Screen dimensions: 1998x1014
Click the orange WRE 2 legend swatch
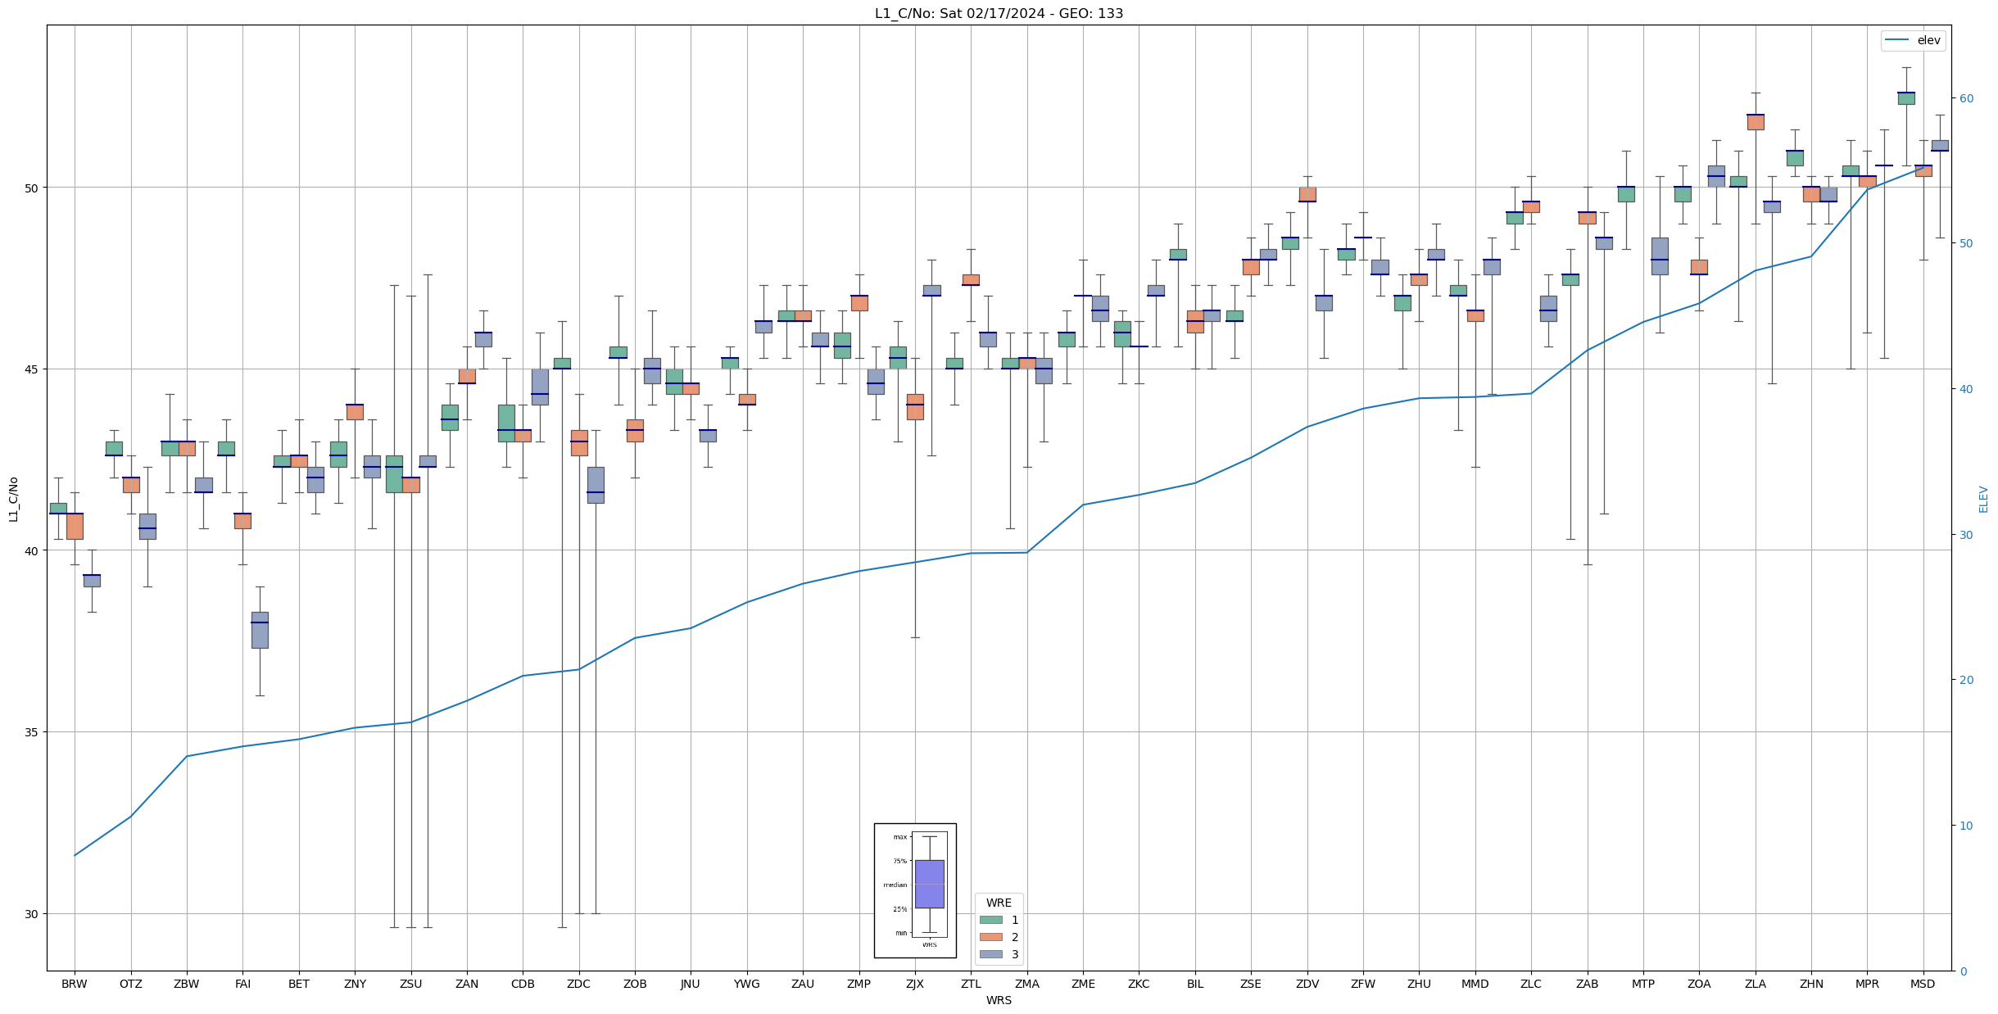point(990,938)
